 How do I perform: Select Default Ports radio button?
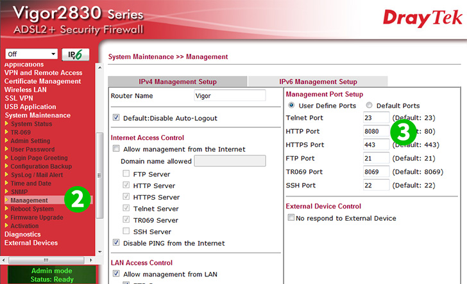coord(369,105)
